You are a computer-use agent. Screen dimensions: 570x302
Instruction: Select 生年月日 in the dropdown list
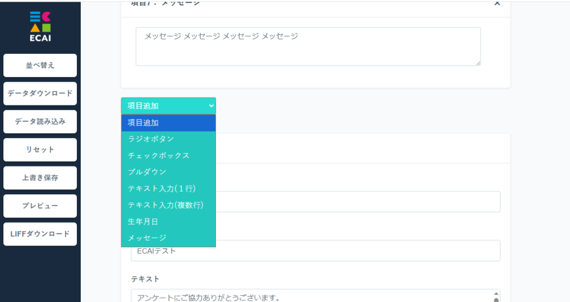[x=168, y=222]
